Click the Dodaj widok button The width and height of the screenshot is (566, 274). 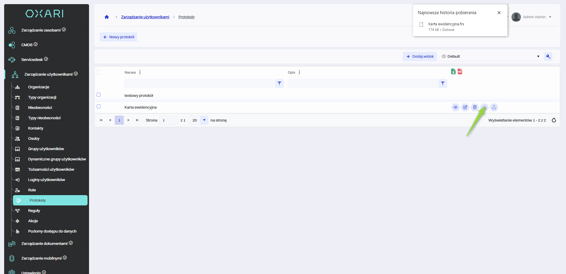(420, 57)
